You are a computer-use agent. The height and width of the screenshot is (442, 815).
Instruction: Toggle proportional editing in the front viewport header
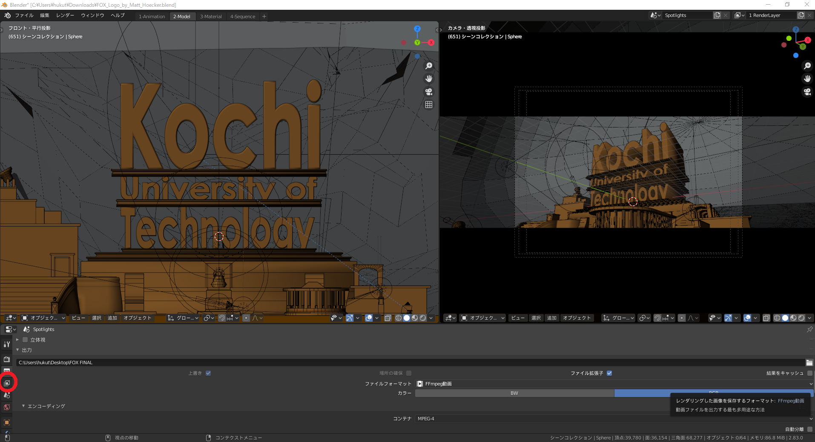[x=246, y=318]
